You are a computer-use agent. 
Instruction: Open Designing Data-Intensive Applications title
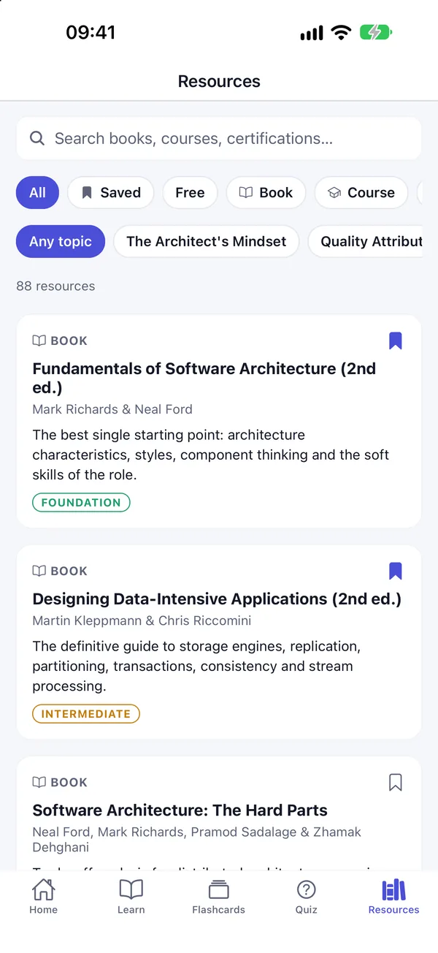coord(217,599)
